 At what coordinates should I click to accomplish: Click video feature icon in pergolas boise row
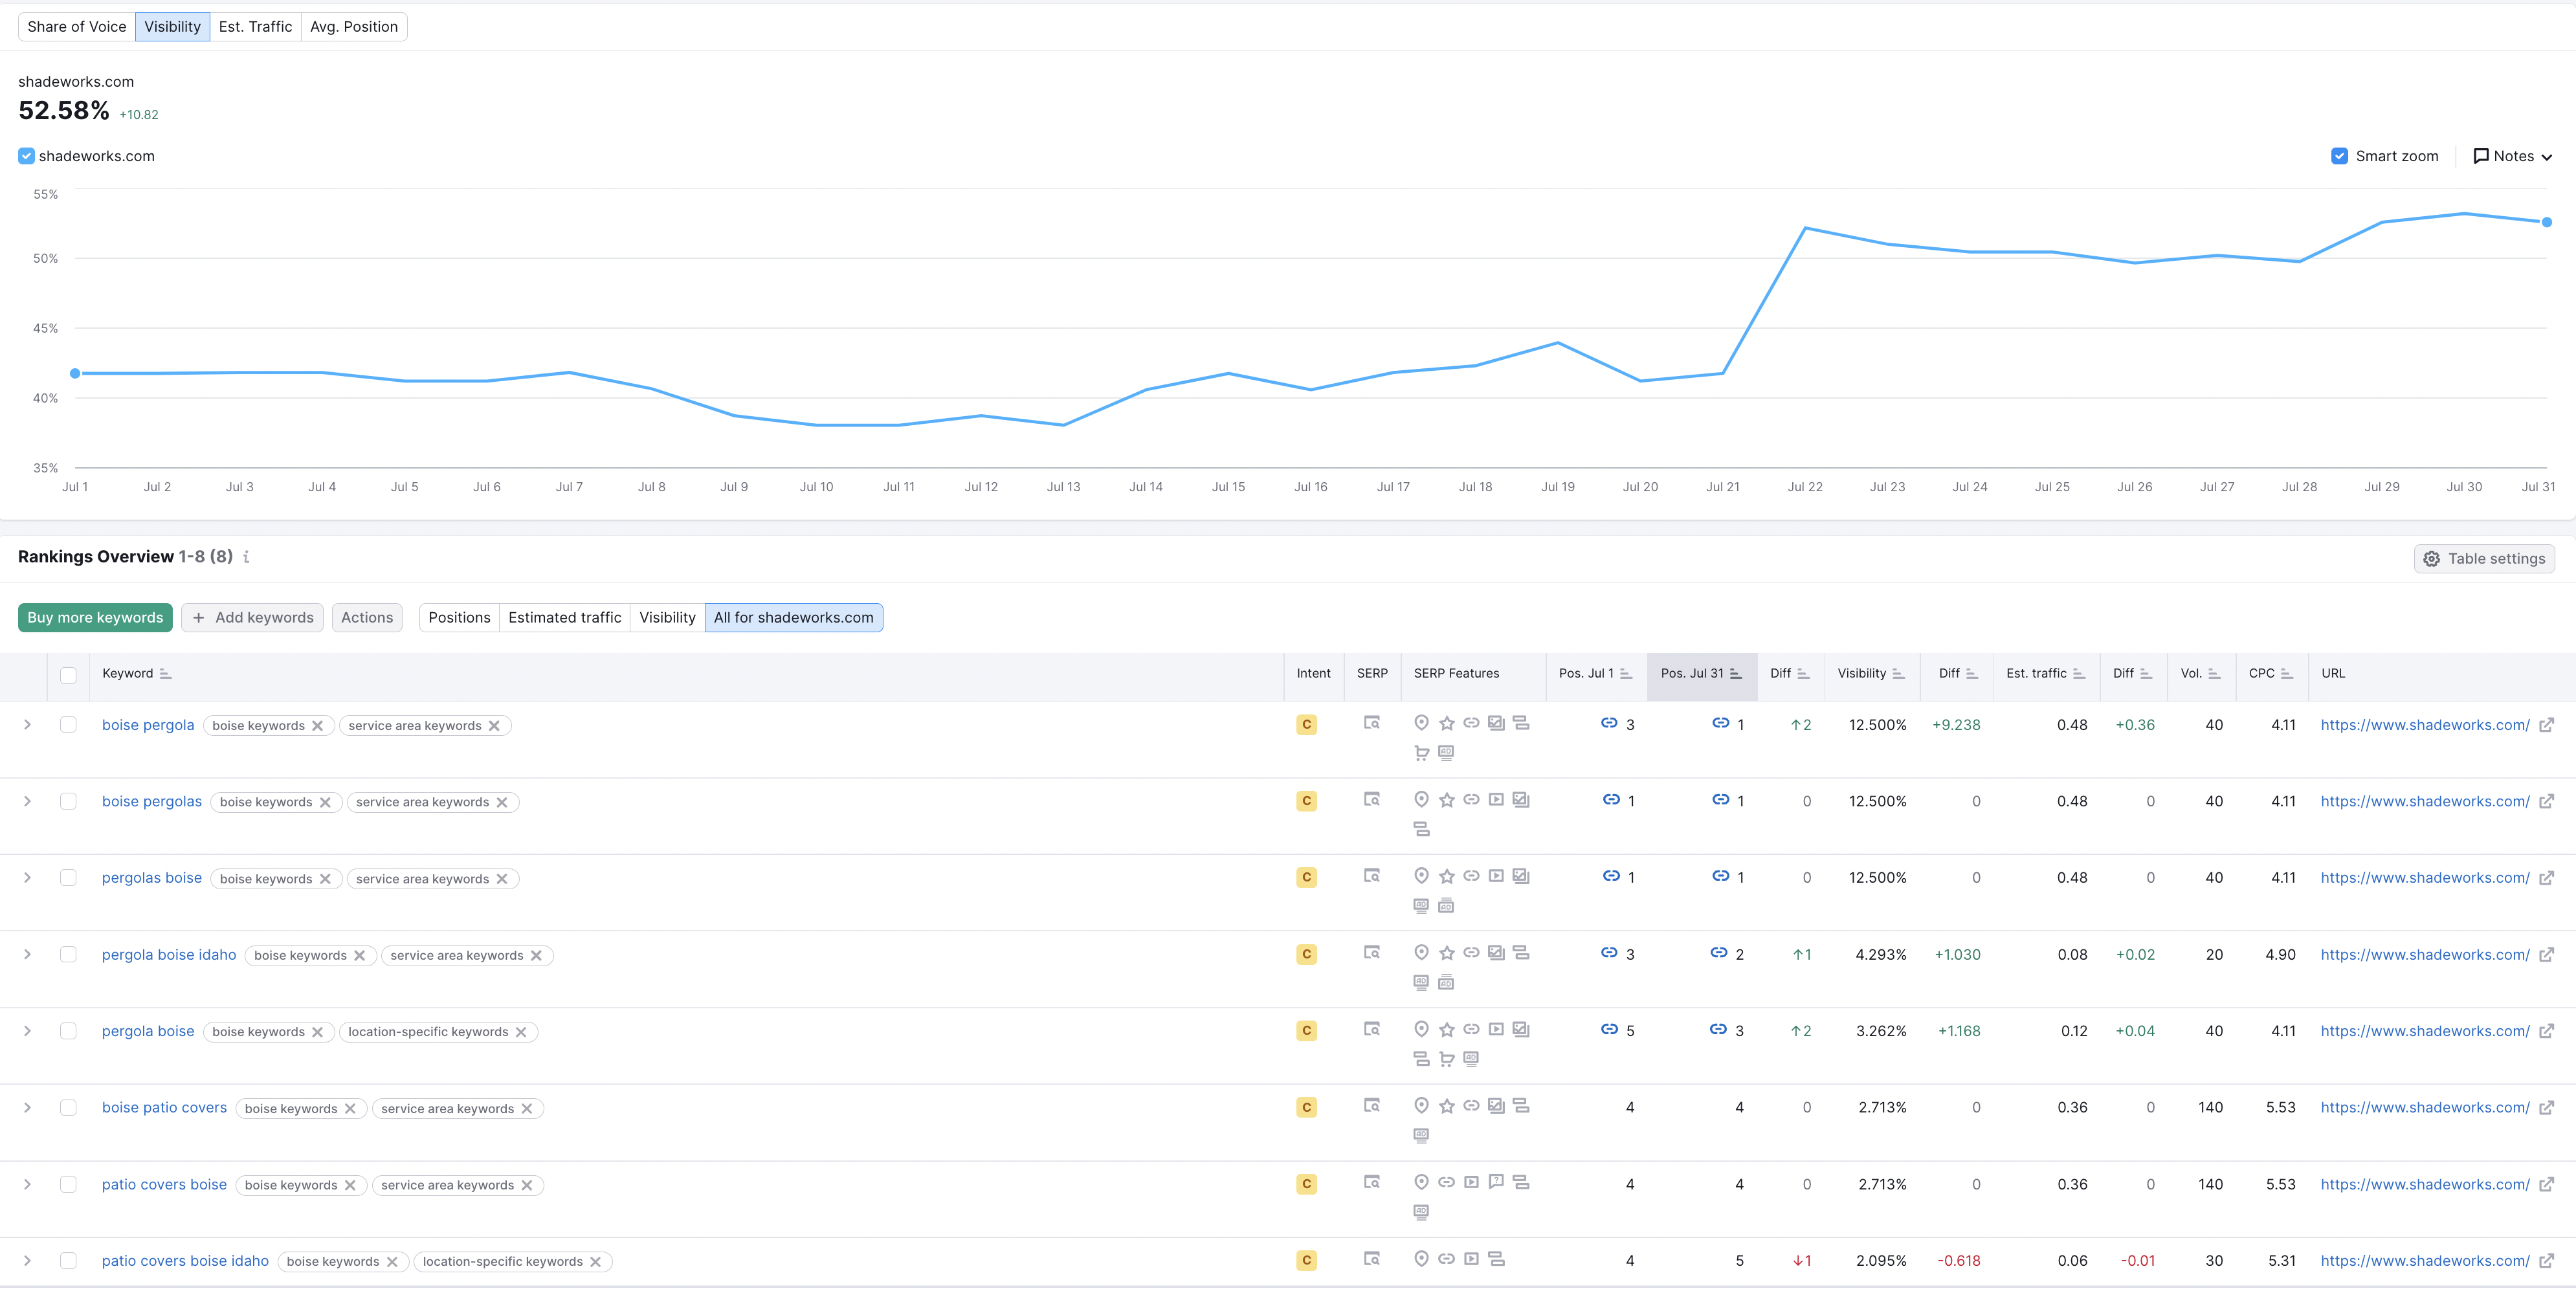coord(1496,876)
